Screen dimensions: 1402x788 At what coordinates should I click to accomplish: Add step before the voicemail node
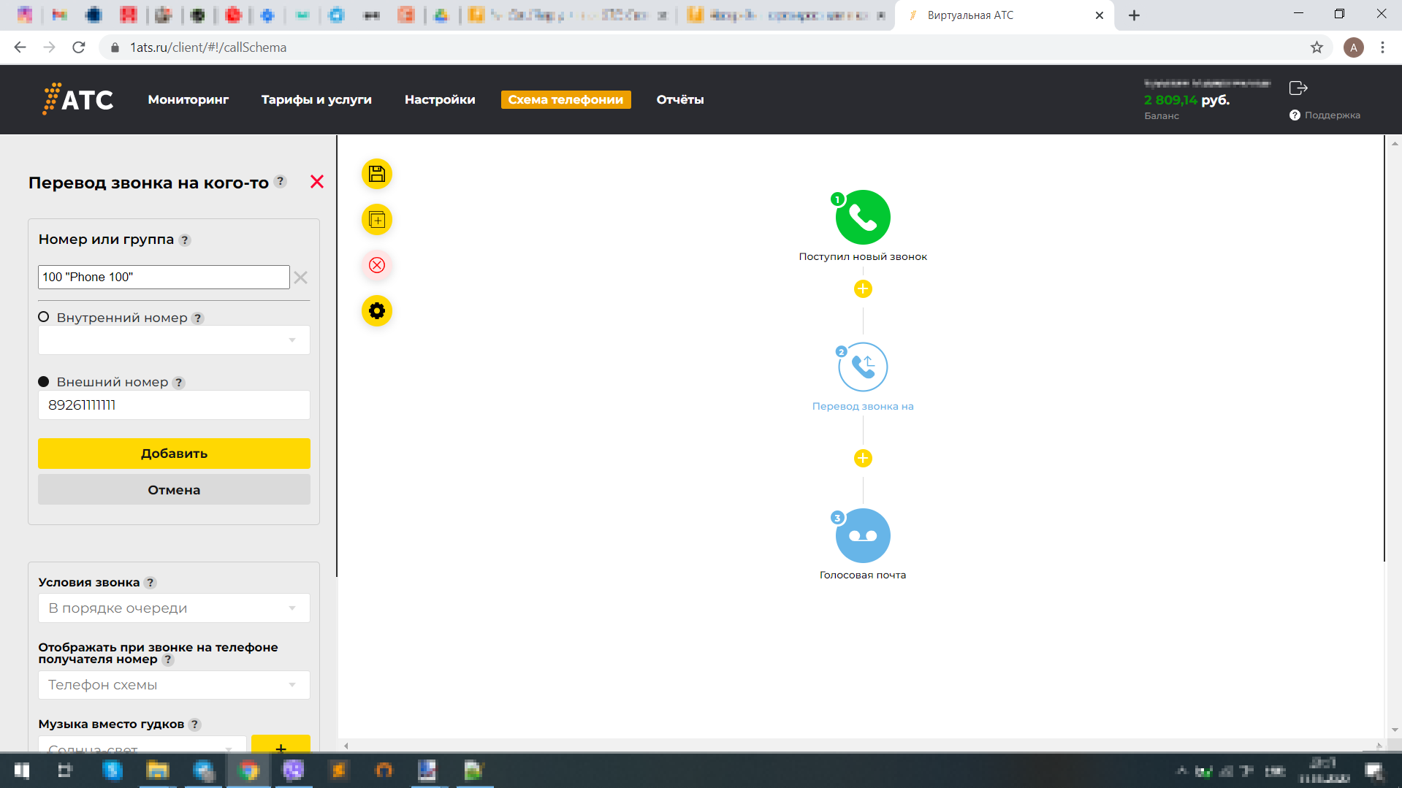pyautogui.click(x=863, y=459)
